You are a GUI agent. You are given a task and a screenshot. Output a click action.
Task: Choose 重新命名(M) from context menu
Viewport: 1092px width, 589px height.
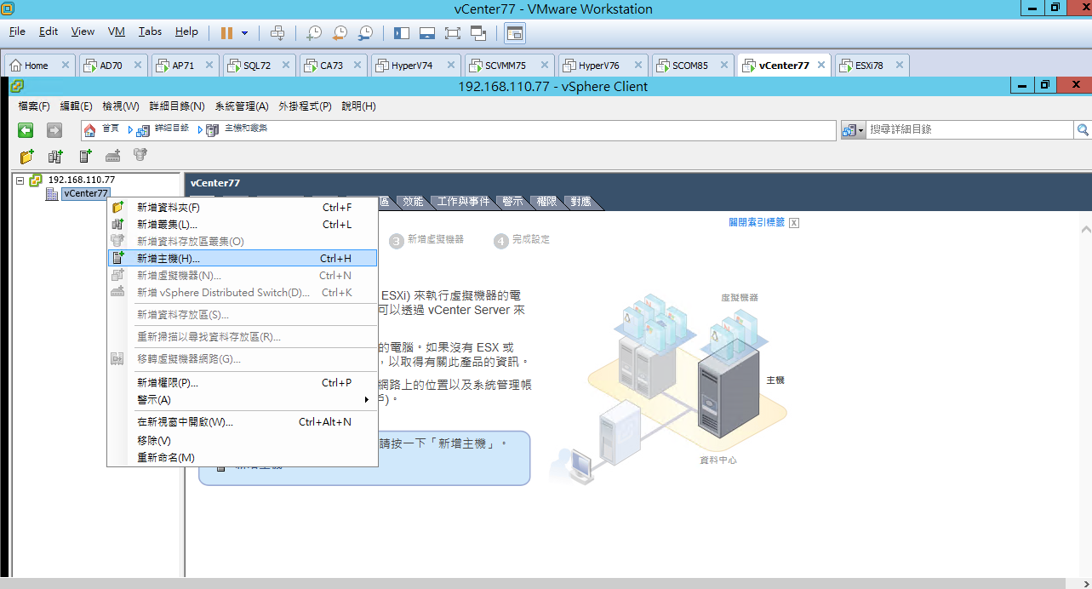[243, 458]
